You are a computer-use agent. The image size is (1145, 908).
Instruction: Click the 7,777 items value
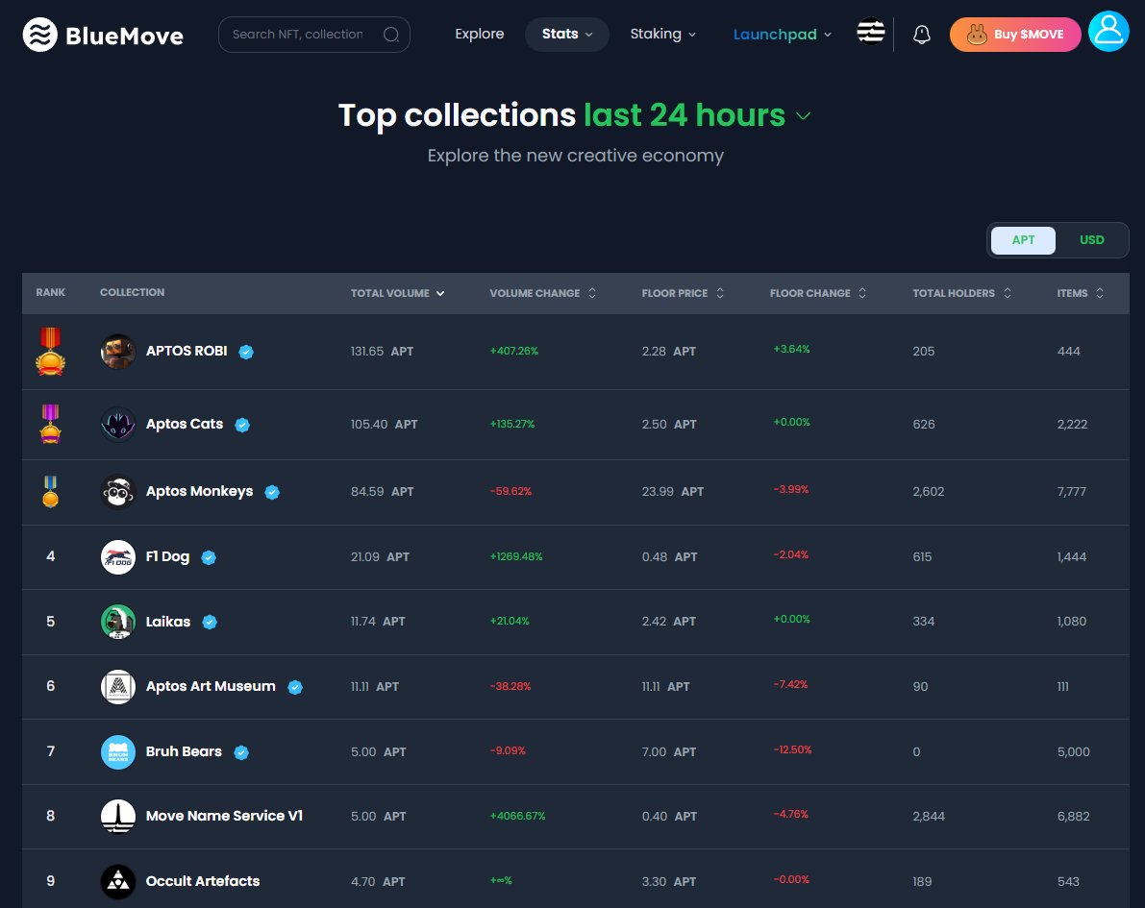point(1071,492)
